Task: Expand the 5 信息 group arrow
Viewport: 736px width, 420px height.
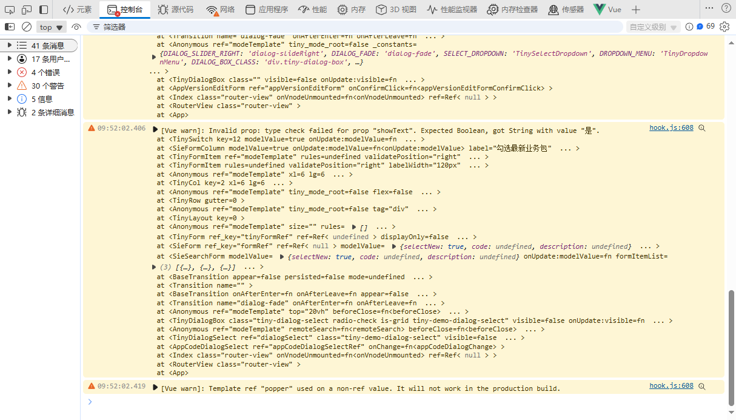Action: (9, 99)
